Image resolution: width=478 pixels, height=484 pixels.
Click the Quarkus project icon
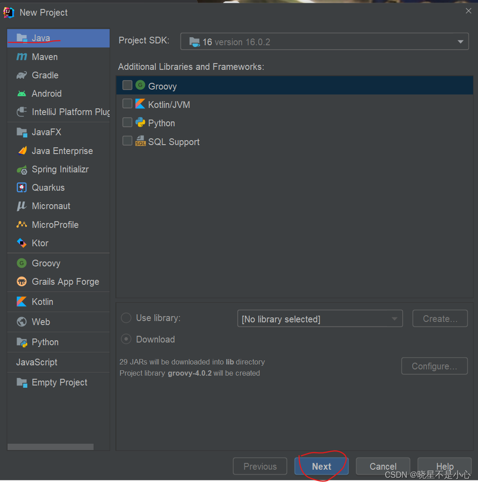[x=21, y=188]
